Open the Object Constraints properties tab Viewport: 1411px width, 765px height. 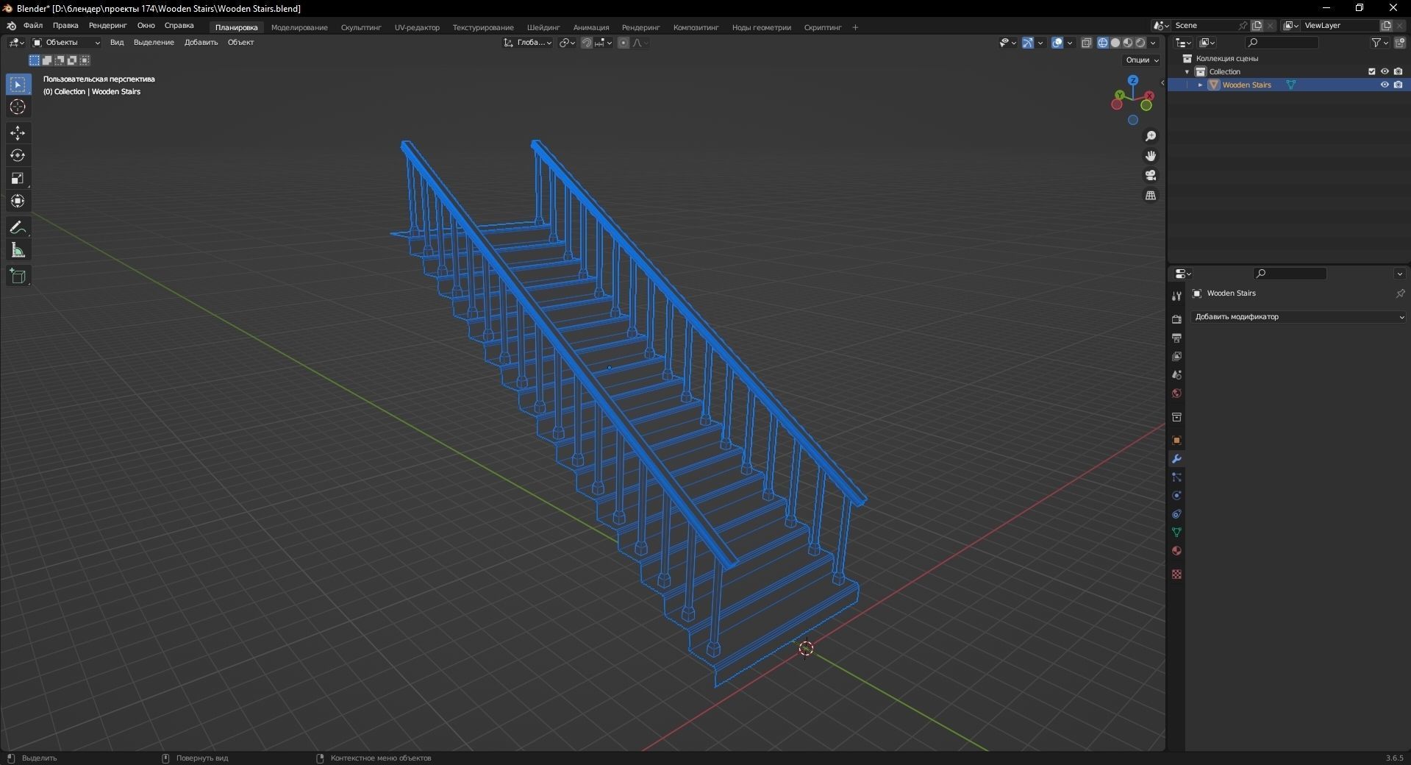coord(1176,514)
